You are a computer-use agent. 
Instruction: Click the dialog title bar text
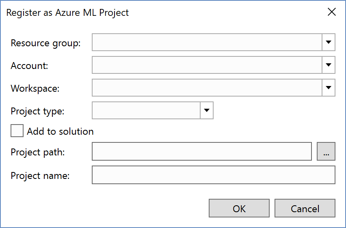[67, 13]
